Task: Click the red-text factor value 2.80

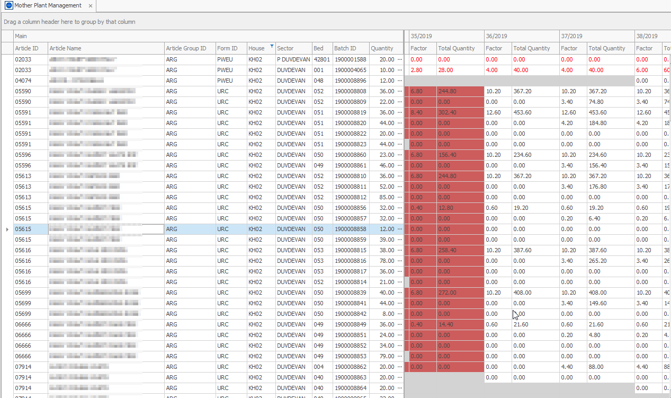Action: click(x=416, y=70)
